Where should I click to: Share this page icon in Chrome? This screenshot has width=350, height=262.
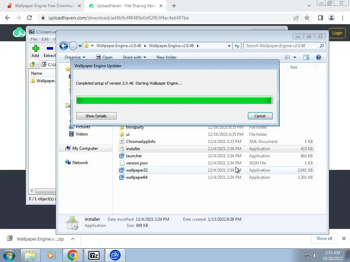(x=296, y=18)
